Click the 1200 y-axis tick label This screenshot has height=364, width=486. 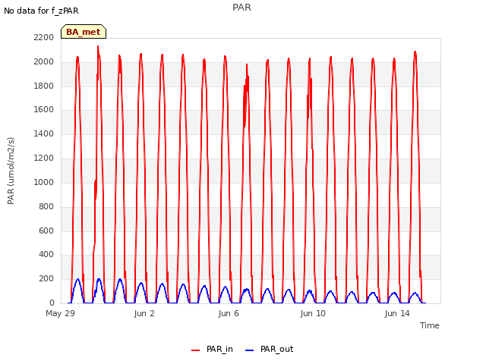(44, 158)
